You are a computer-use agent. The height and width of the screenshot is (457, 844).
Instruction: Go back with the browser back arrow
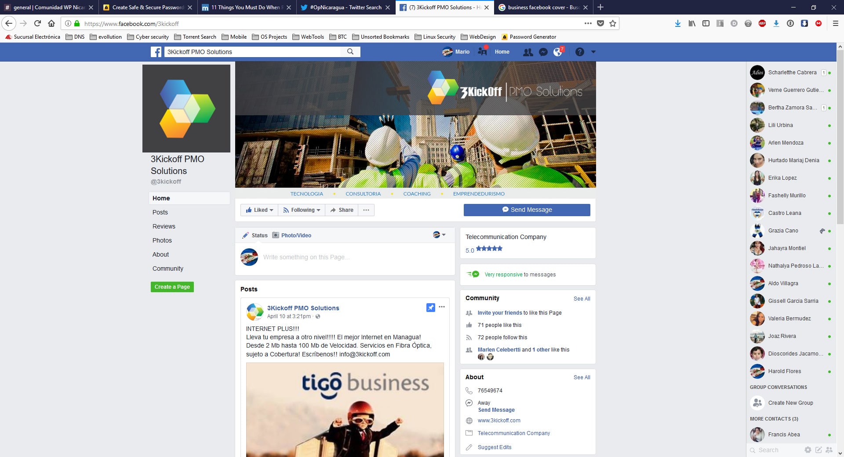pos(9,23)
